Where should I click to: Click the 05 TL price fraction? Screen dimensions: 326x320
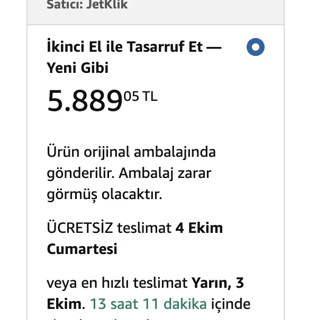pos(140,96)
